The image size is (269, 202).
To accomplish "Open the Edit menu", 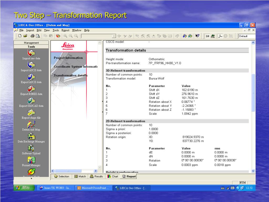I will click(x=39, y=30).
